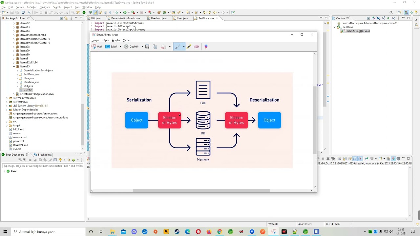Collapse all in Package Explorer

[x=61, y=18]
